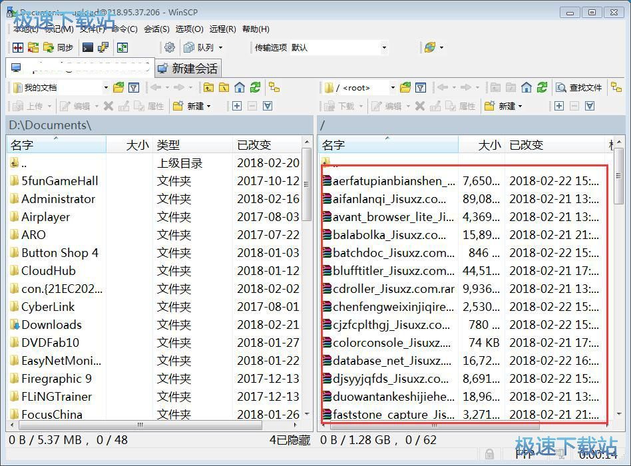Open the 帮助(H) menu
This screenshot has width=631, height=466.
(256, 29)
